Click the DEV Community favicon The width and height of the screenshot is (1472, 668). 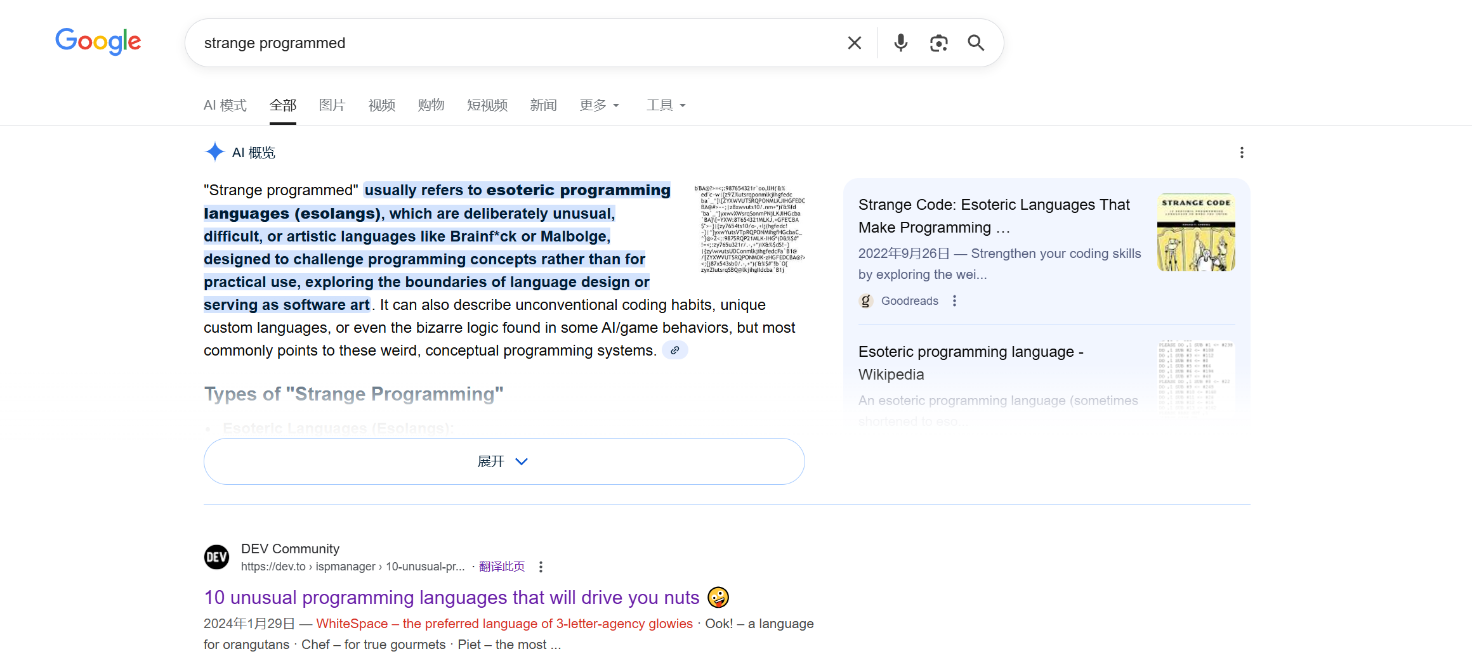click(x=216, y=557)
